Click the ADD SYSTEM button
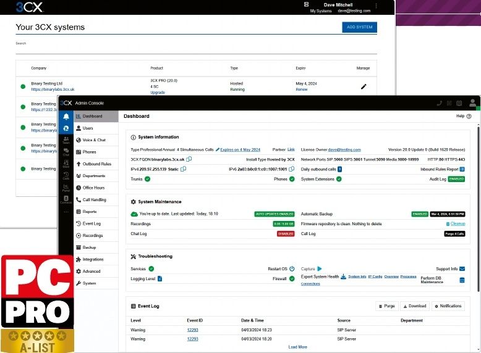 coord(360,27)
